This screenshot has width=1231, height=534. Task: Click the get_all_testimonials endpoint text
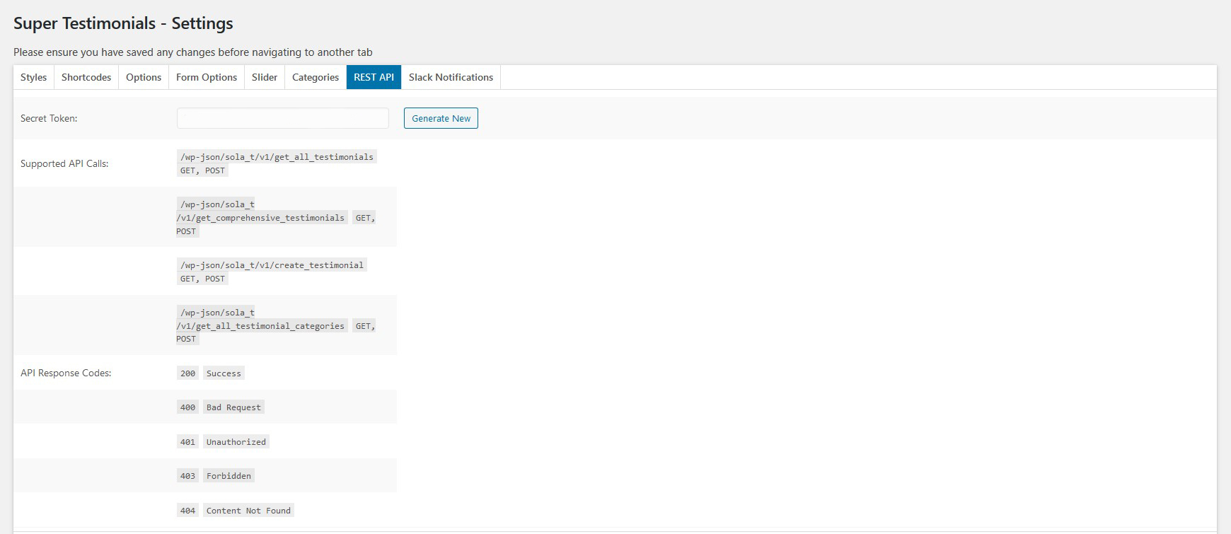click(277, 157)
